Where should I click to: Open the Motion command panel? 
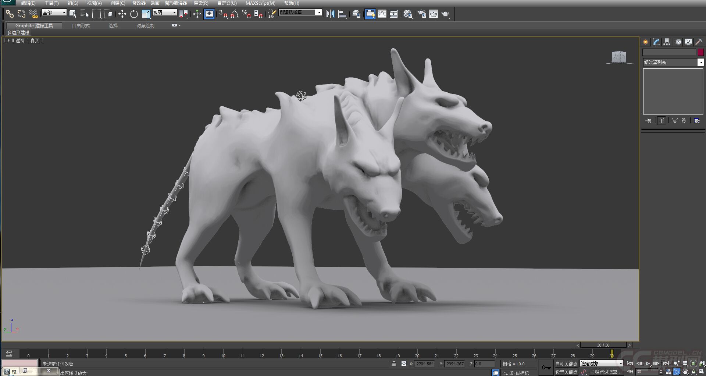678,42
